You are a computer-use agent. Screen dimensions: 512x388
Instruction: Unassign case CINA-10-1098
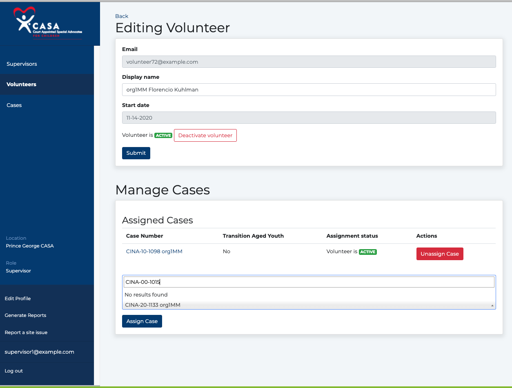coord(440,254)
